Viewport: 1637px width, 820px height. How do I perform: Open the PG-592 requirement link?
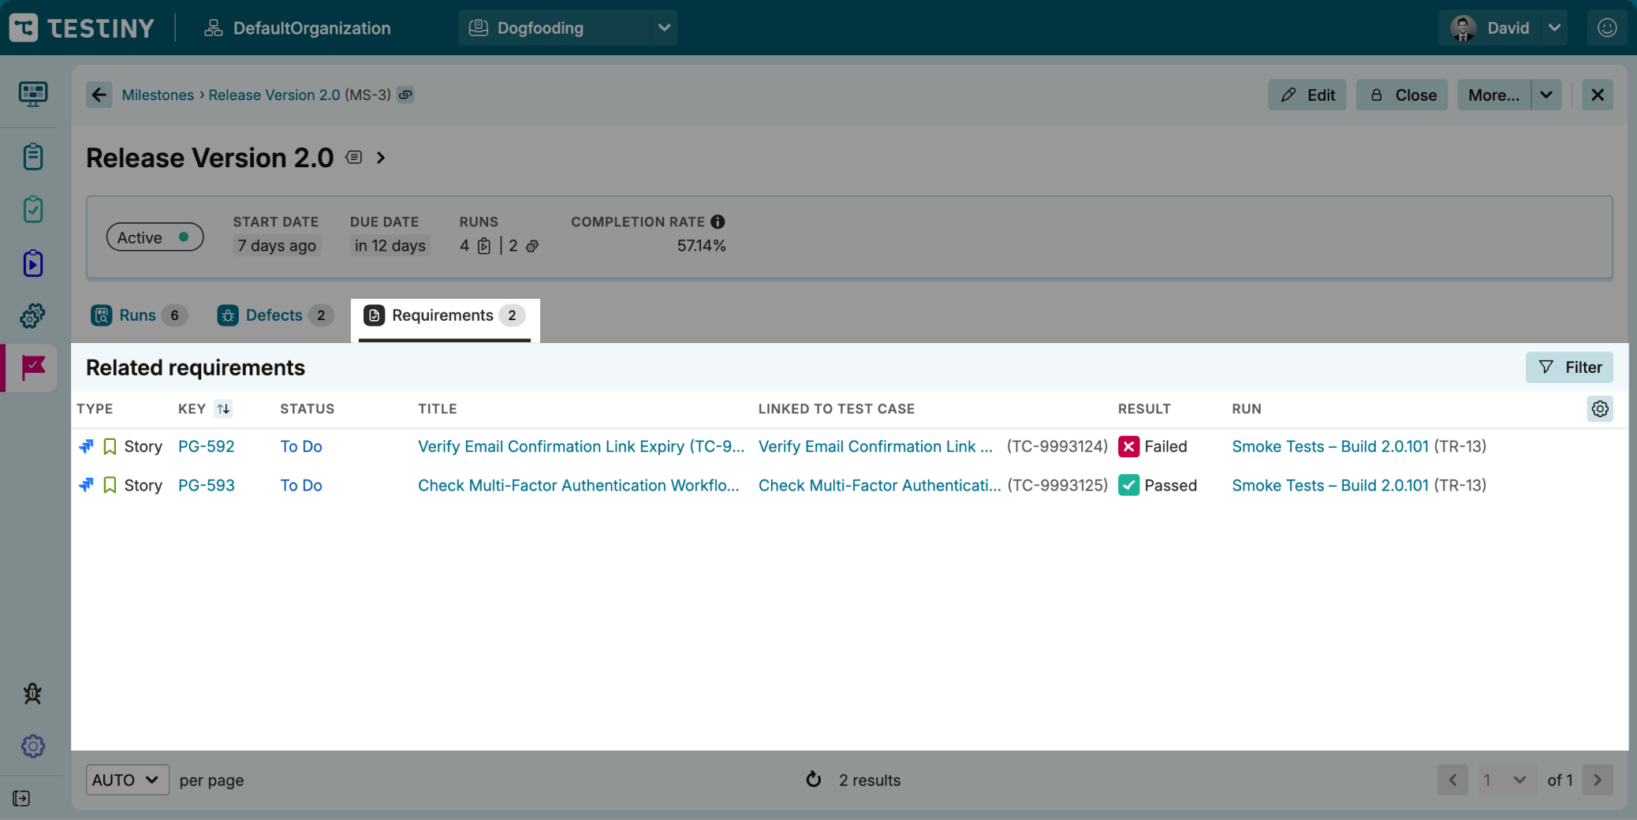pyautogui.click(x=206, y=446)
